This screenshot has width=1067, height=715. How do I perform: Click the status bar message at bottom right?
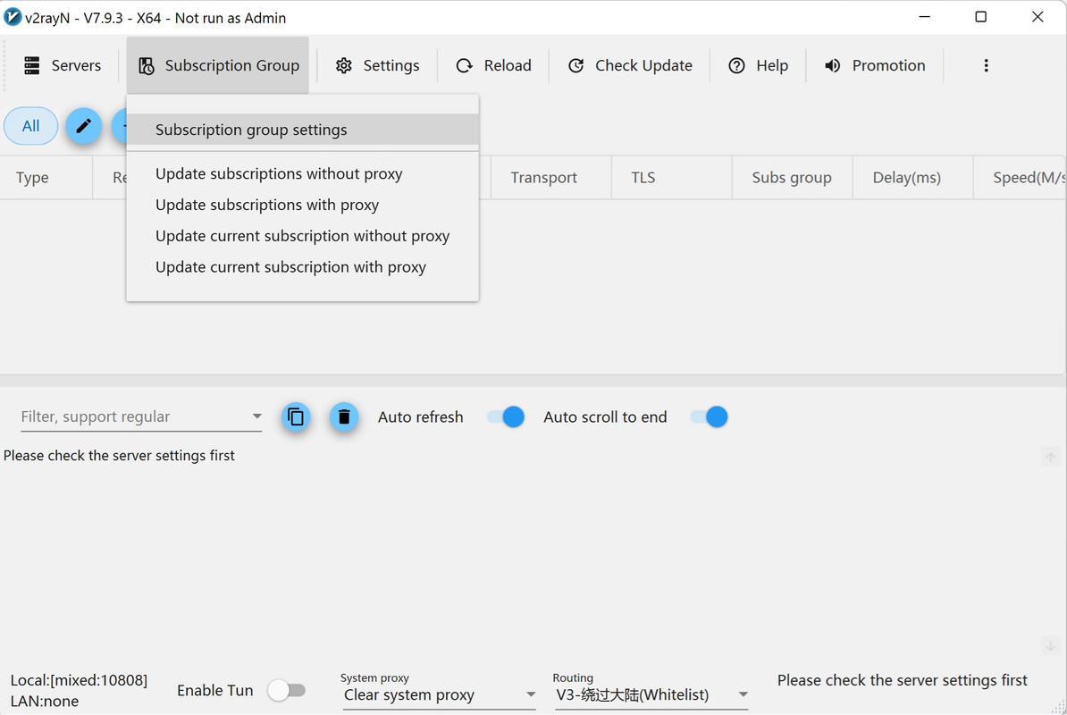[x=903, y=680]
